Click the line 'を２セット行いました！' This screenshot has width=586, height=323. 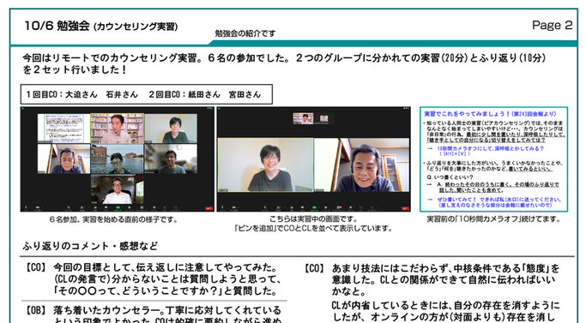click(x=75, y=70)
